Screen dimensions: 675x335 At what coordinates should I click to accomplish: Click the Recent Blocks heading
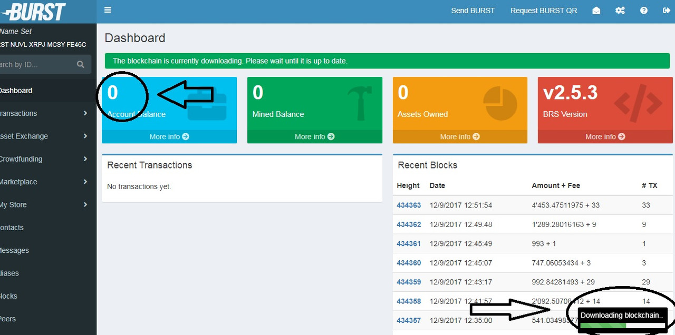coord(428,165)
